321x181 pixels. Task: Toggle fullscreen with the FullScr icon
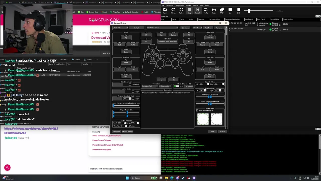pos(181,11)
